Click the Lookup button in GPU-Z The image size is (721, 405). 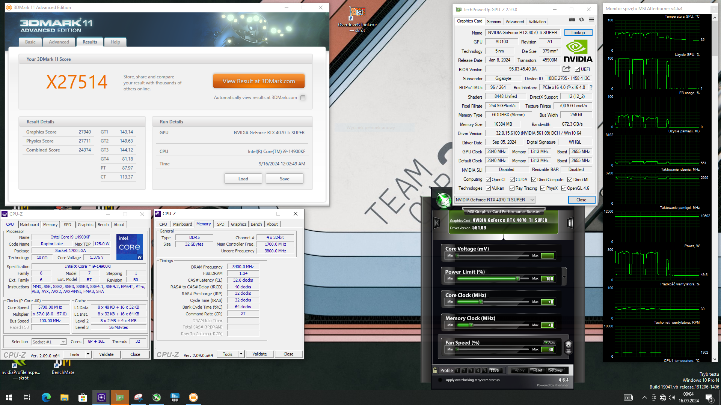pos(578,33)
